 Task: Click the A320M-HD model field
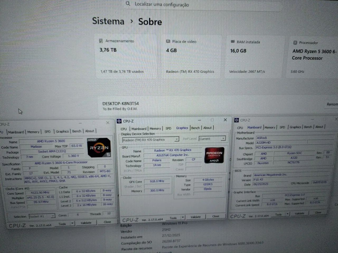point(281,143)
